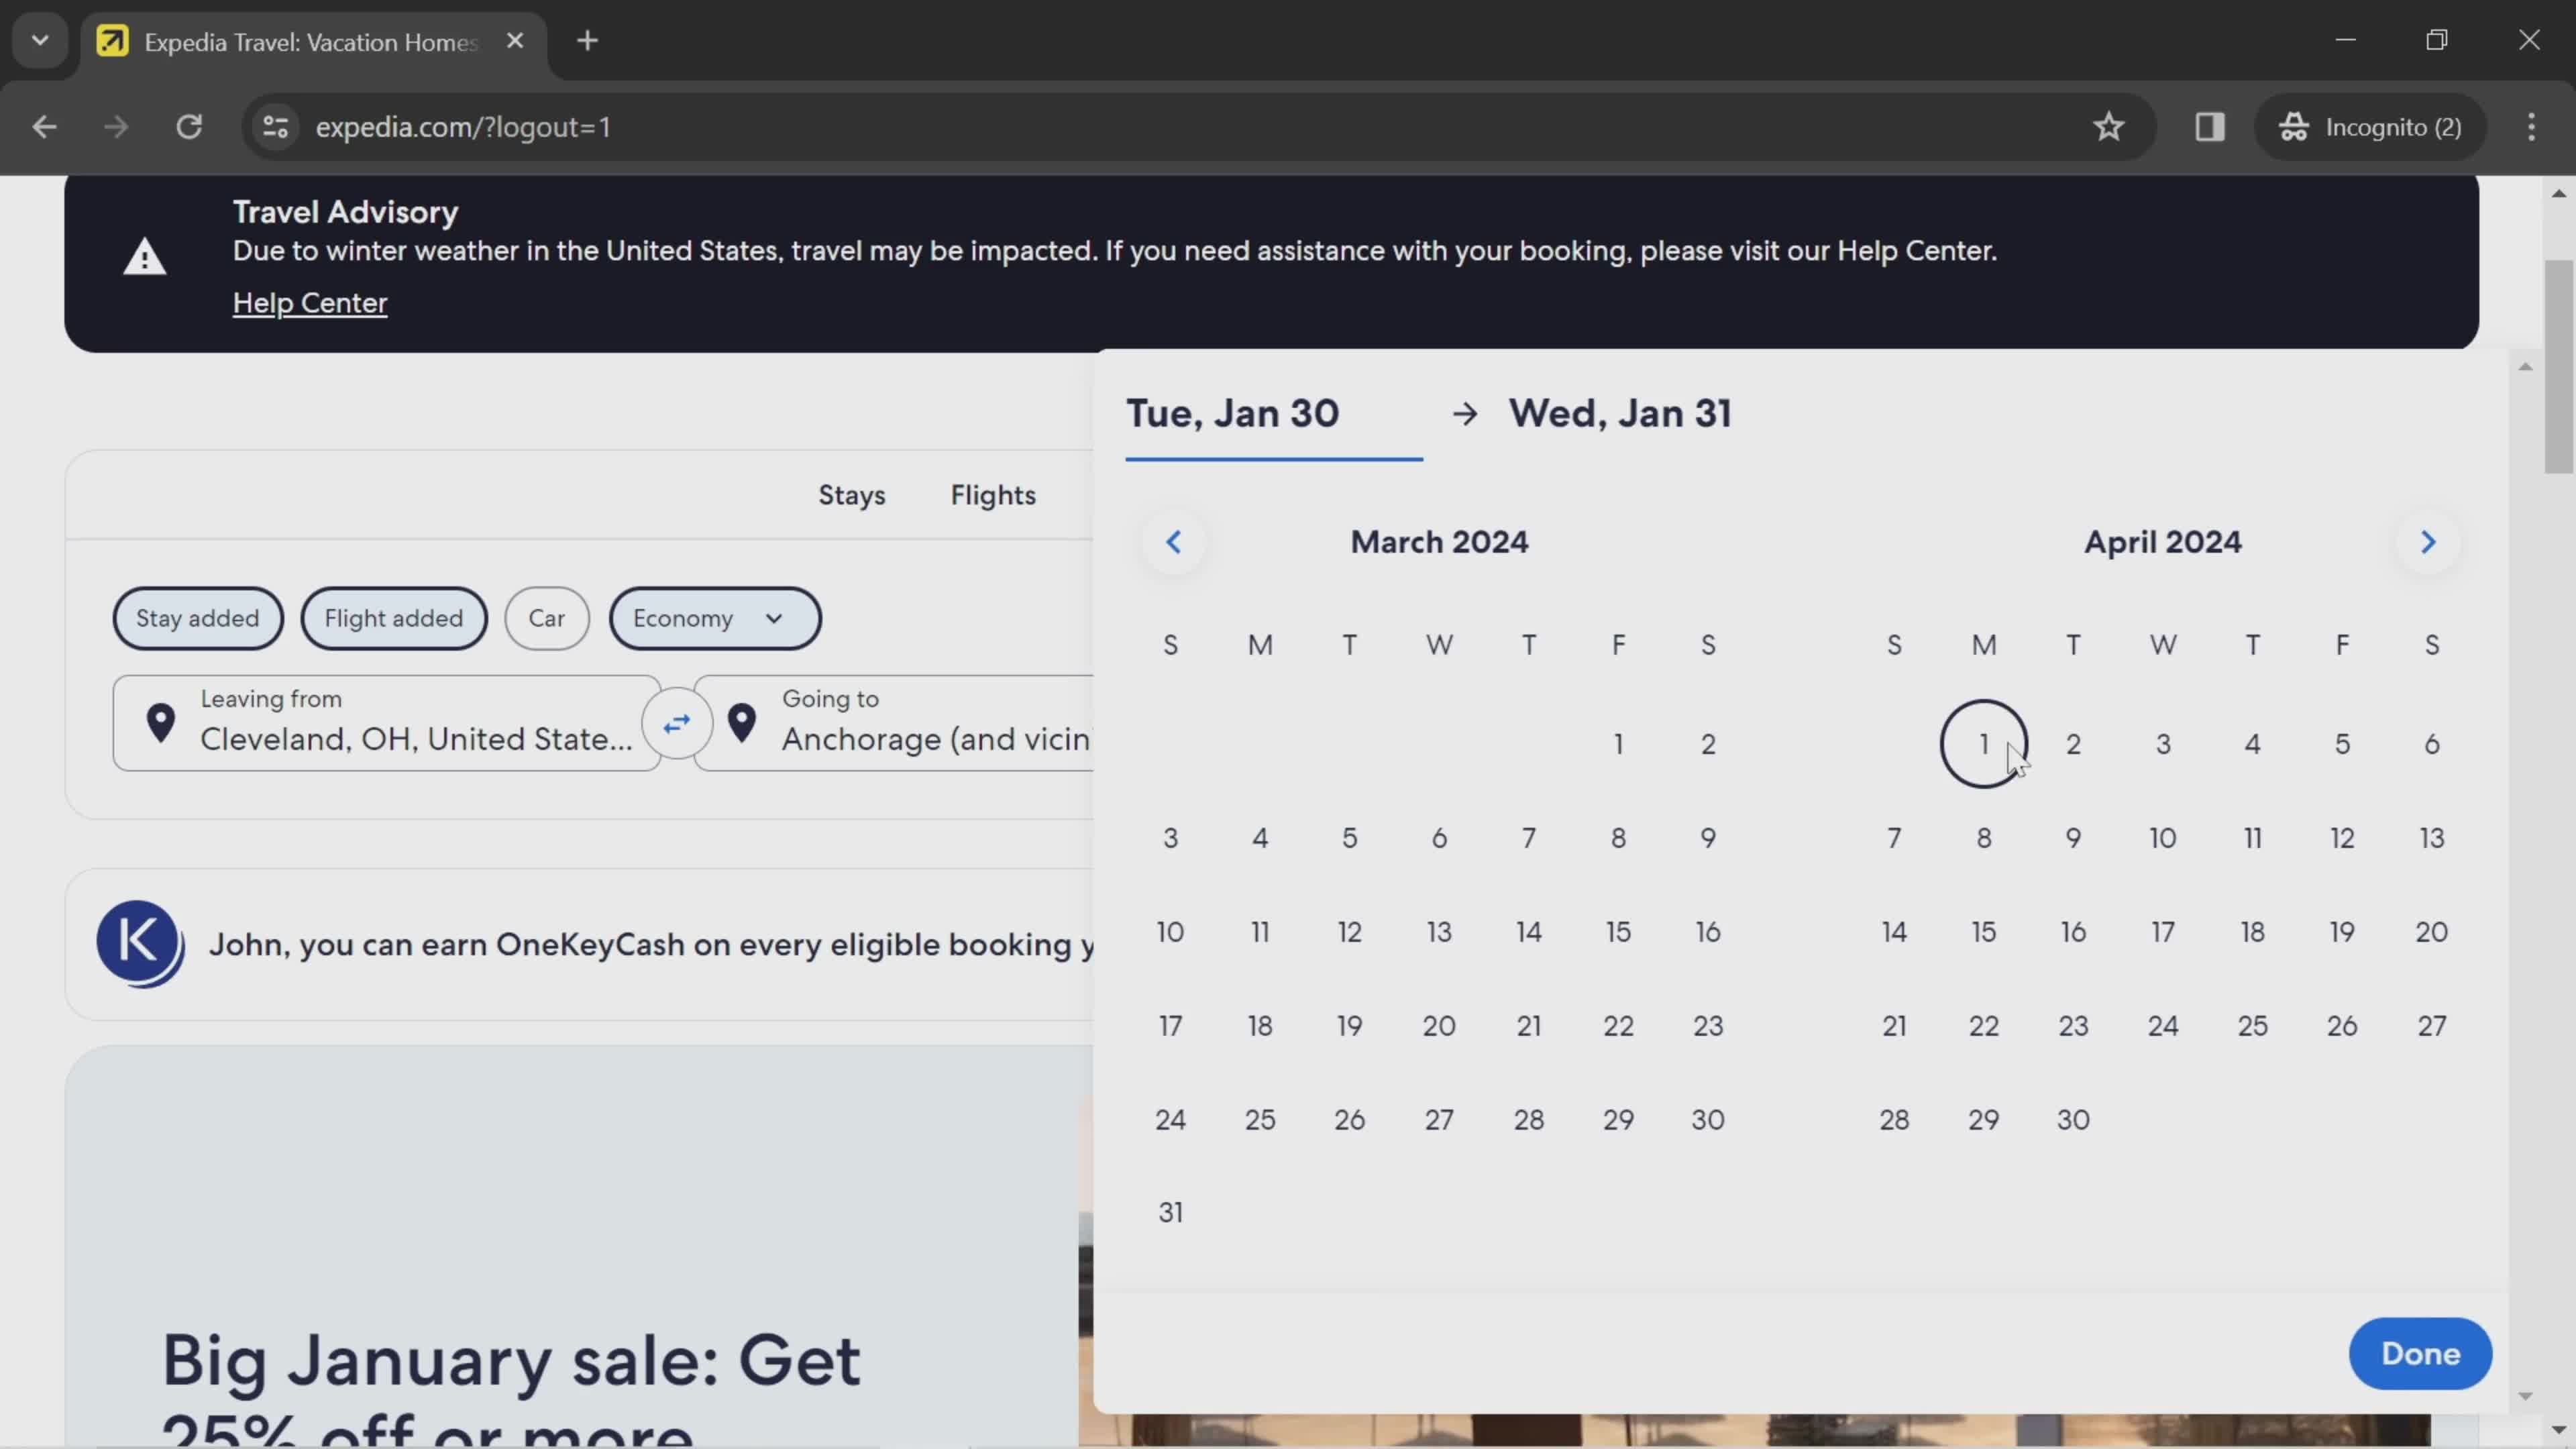This screenshot has width=2576, height=1449.
Task: Click the Going to location pin icon
Action: (x=742, y=723)
